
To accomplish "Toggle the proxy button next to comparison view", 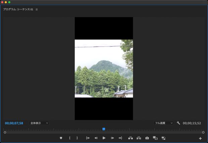I will pyautogui.click(x=164, y=138).
